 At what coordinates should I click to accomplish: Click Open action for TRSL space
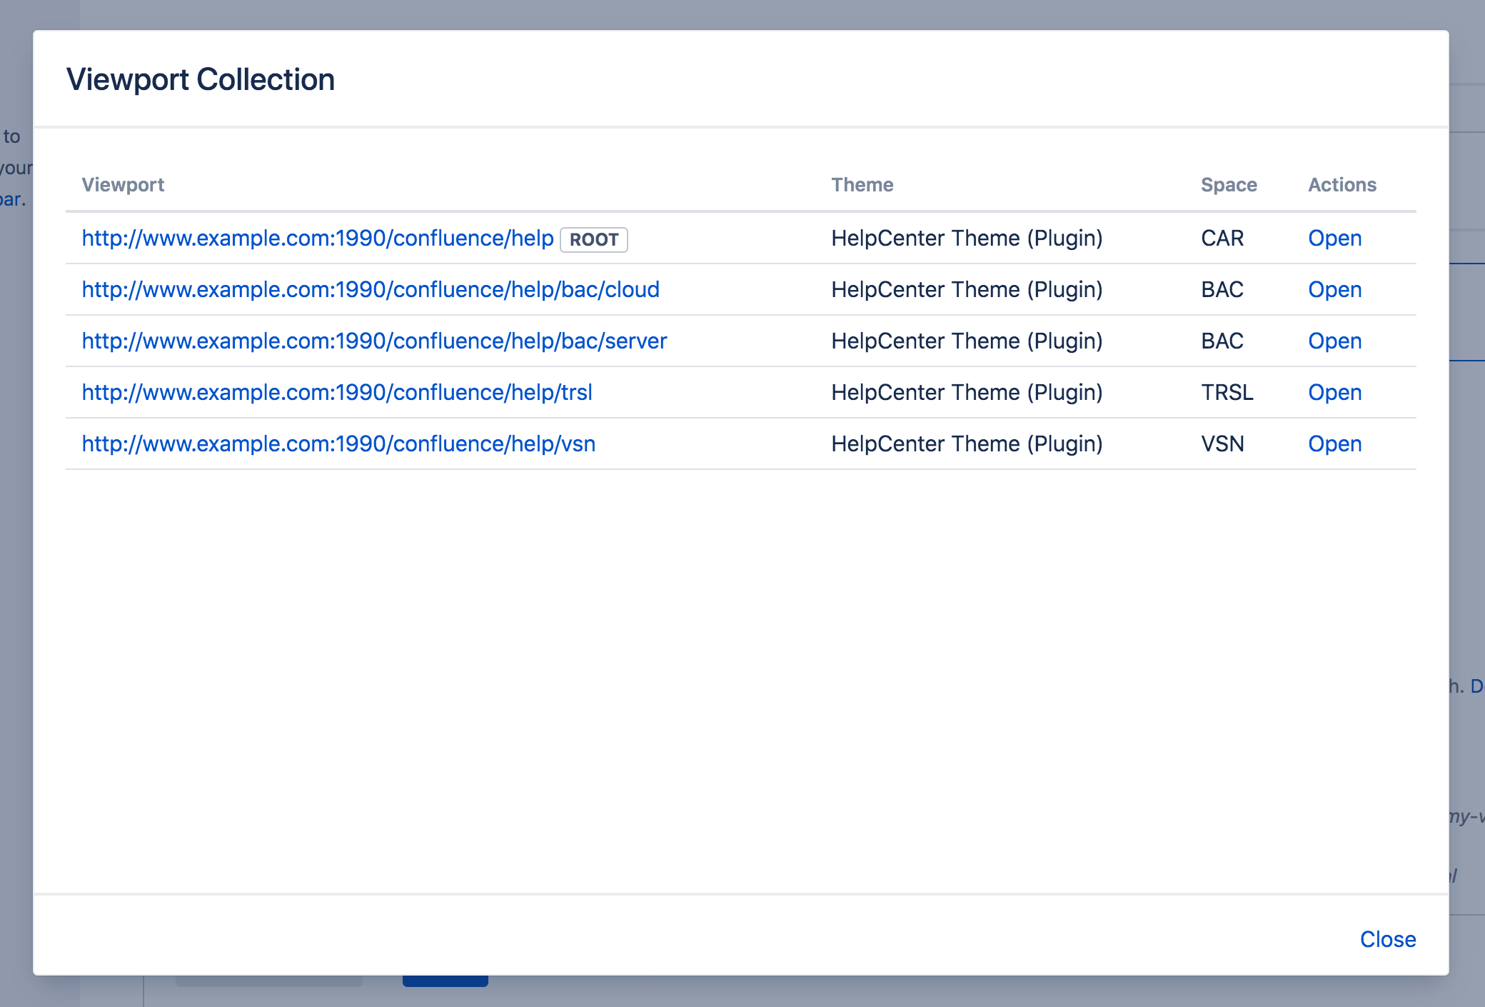[x=1334, y=392]
